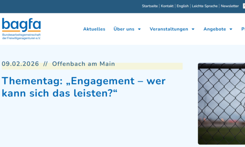Open the Angebote menu

coord(215,29)
